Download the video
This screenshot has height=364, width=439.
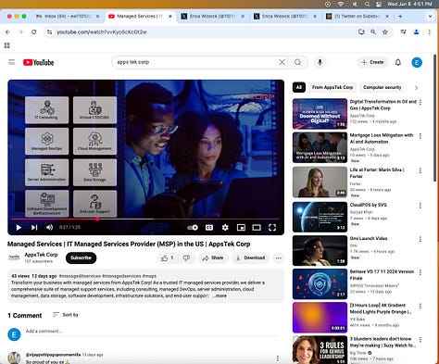point(251,258)
